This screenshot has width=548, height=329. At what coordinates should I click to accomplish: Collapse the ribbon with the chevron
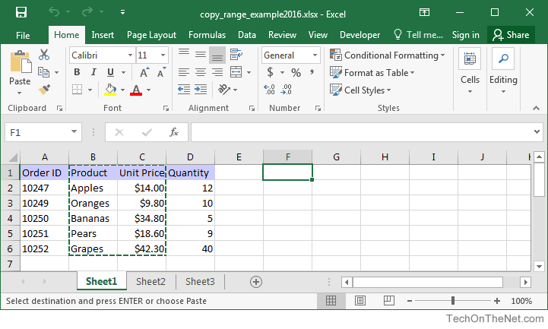click(536, 108)
